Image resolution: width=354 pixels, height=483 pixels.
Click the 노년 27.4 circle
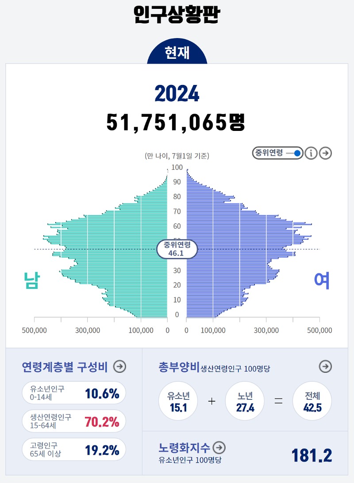tap(245, 401)
